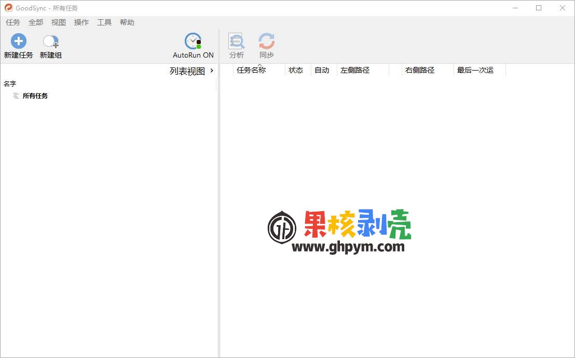
Task: Open the 工具 menu
Action: pyautogui.click(x=104, y=22)
